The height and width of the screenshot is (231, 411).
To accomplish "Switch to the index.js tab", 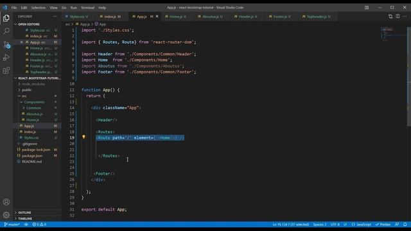I will tap(112, 17).
